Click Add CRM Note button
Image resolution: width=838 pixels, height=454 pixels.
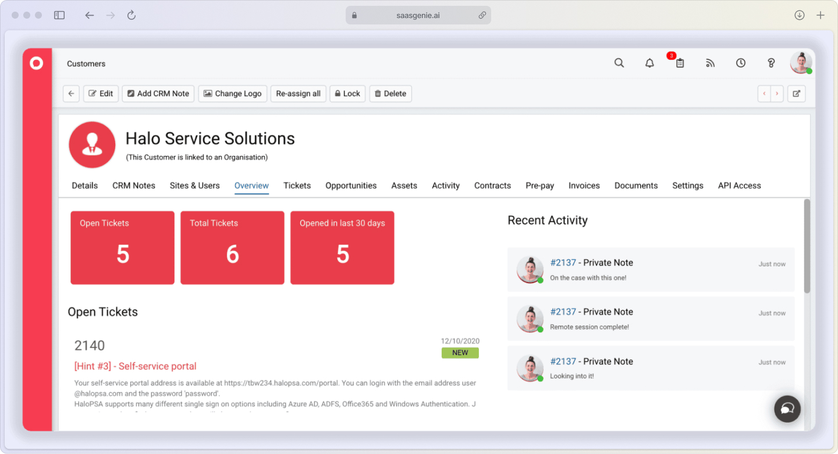(x=158, y=94)
